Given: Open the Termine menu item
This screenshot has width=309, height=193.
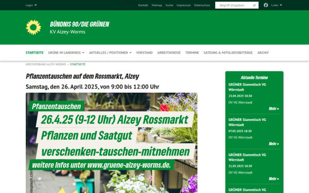Looking at the screenshot, I should (192, 52).
